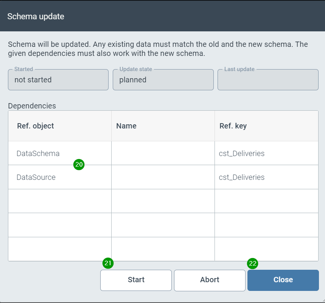Click the Schema update title bar
325x303 pixels.
(36, 17)
